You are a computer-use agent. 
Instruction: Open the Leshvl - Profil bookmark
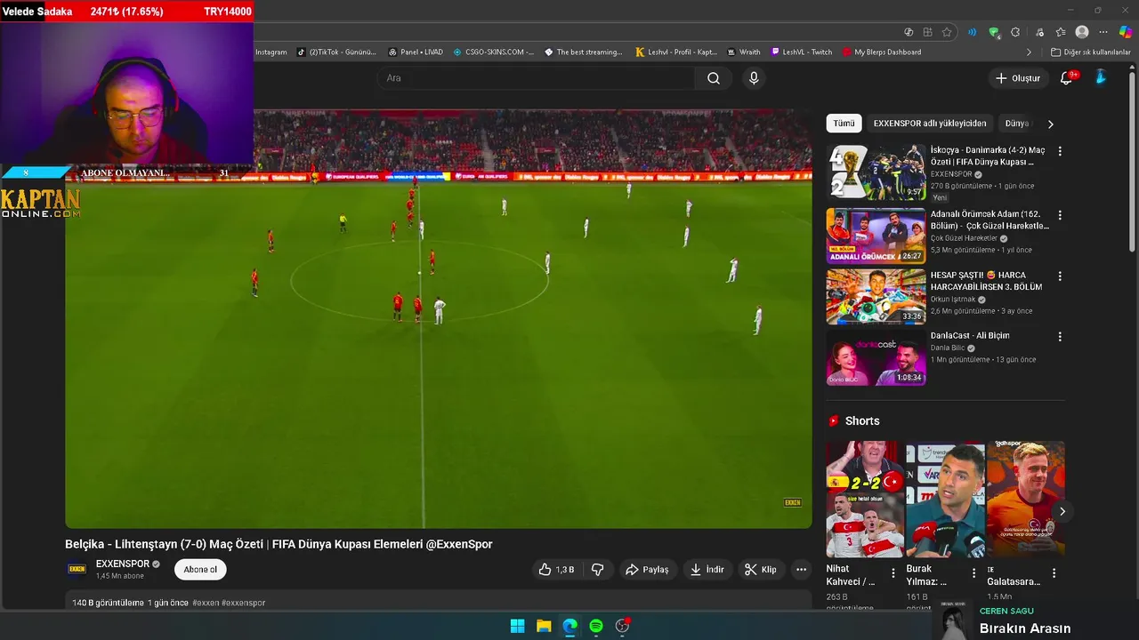(676, 52)
